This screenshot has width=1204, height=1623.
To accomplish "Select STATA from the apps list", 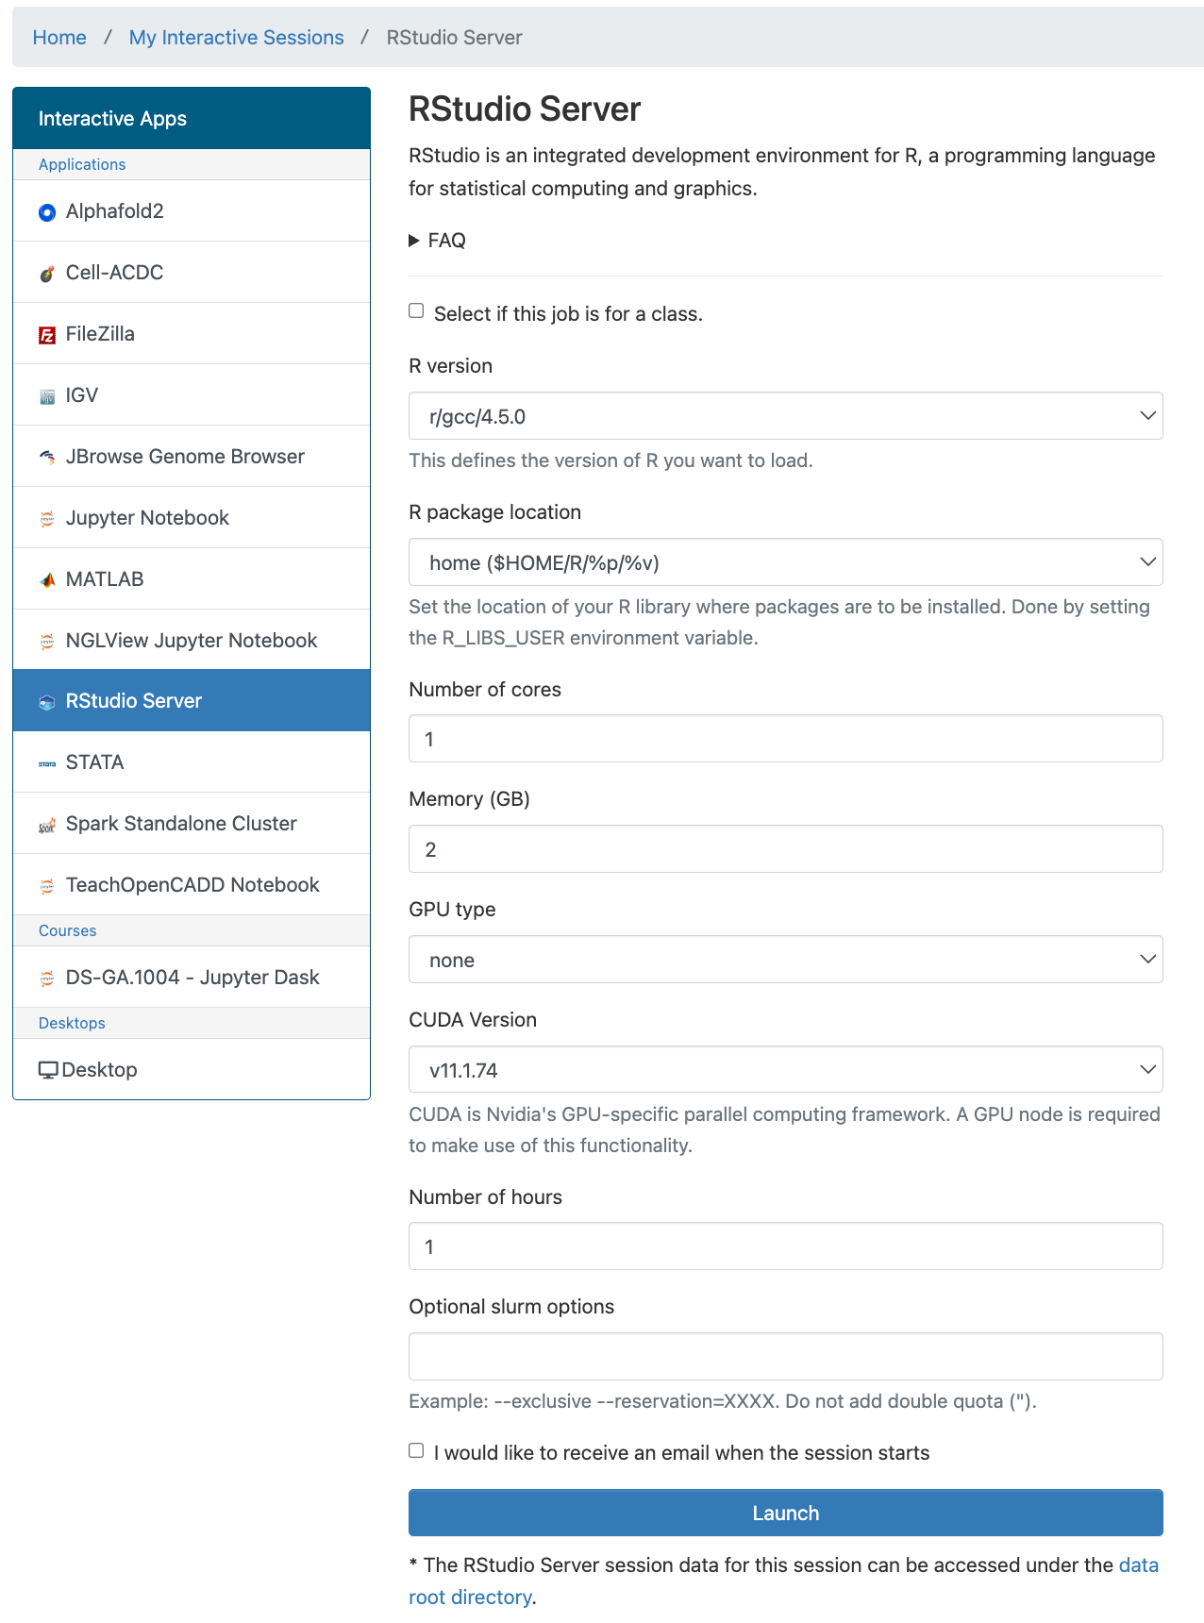I will click(x=95, y=762).
